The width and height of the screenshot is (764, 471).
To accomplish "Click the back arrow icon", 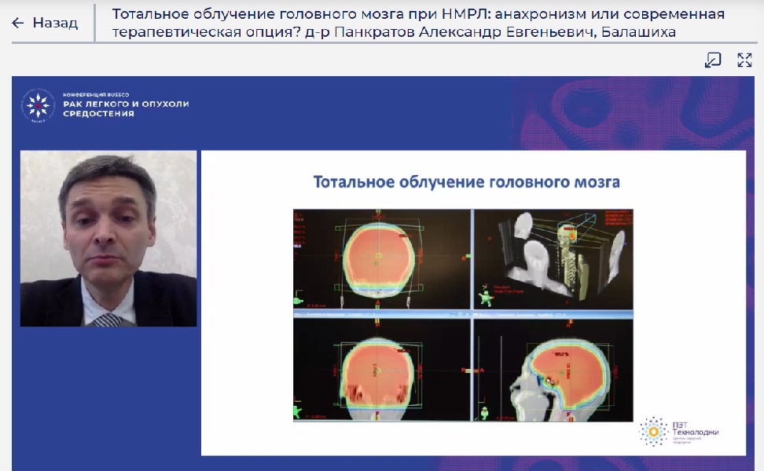I will pyautogui.click(x=18, y=23).
